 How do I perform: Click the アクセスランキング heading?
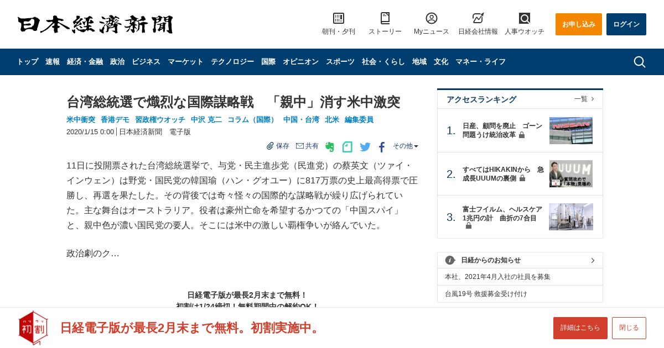click(x=481, y=99)
